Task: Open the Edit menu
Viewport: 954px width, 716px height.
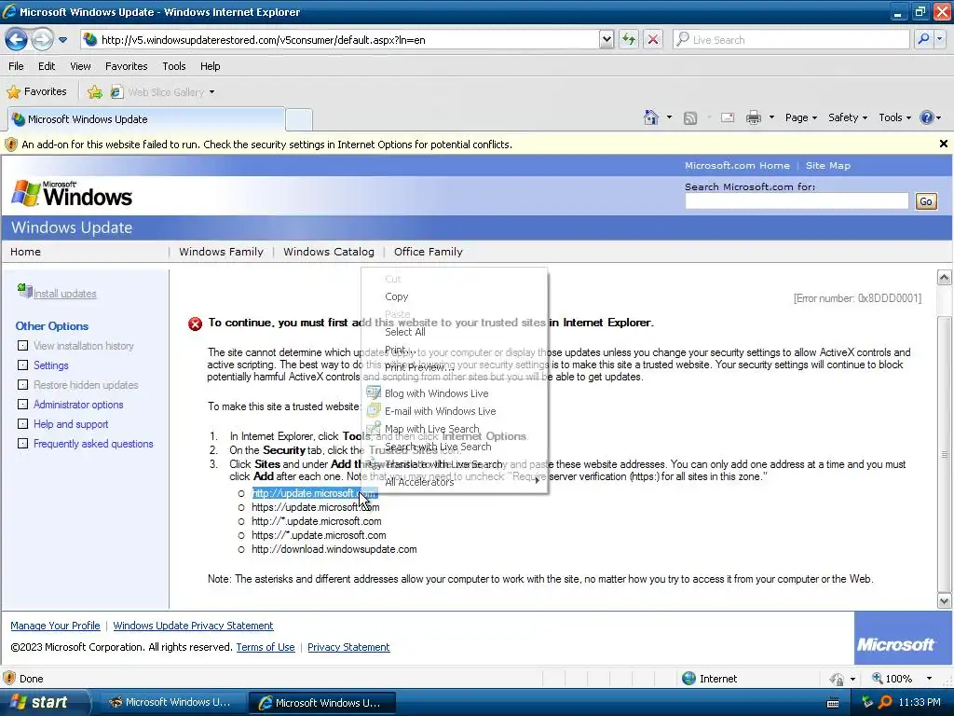Action: 47,66
